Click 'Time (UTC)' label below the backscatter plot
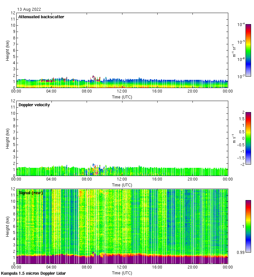The height and width of the screenshot is (277, 254). pyautogui.click(x=122, y=97)
